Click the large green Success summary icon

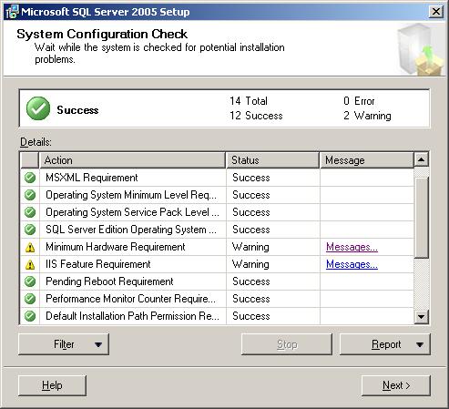click(38, 108)
